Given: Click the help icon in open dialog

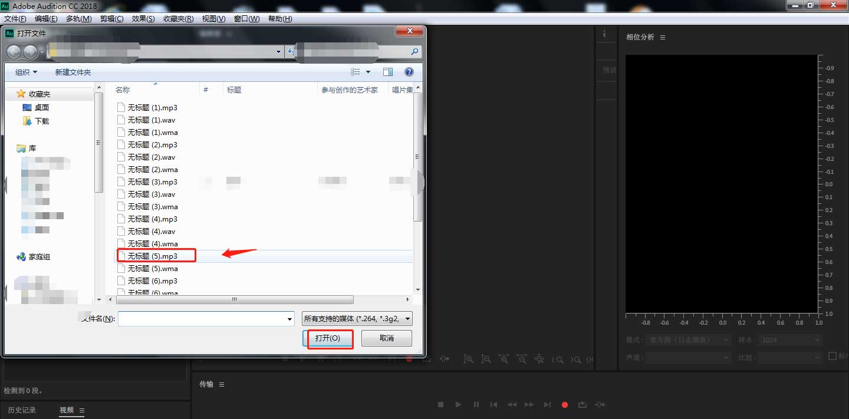Looking at the screenshot, I should pos(409,72).
